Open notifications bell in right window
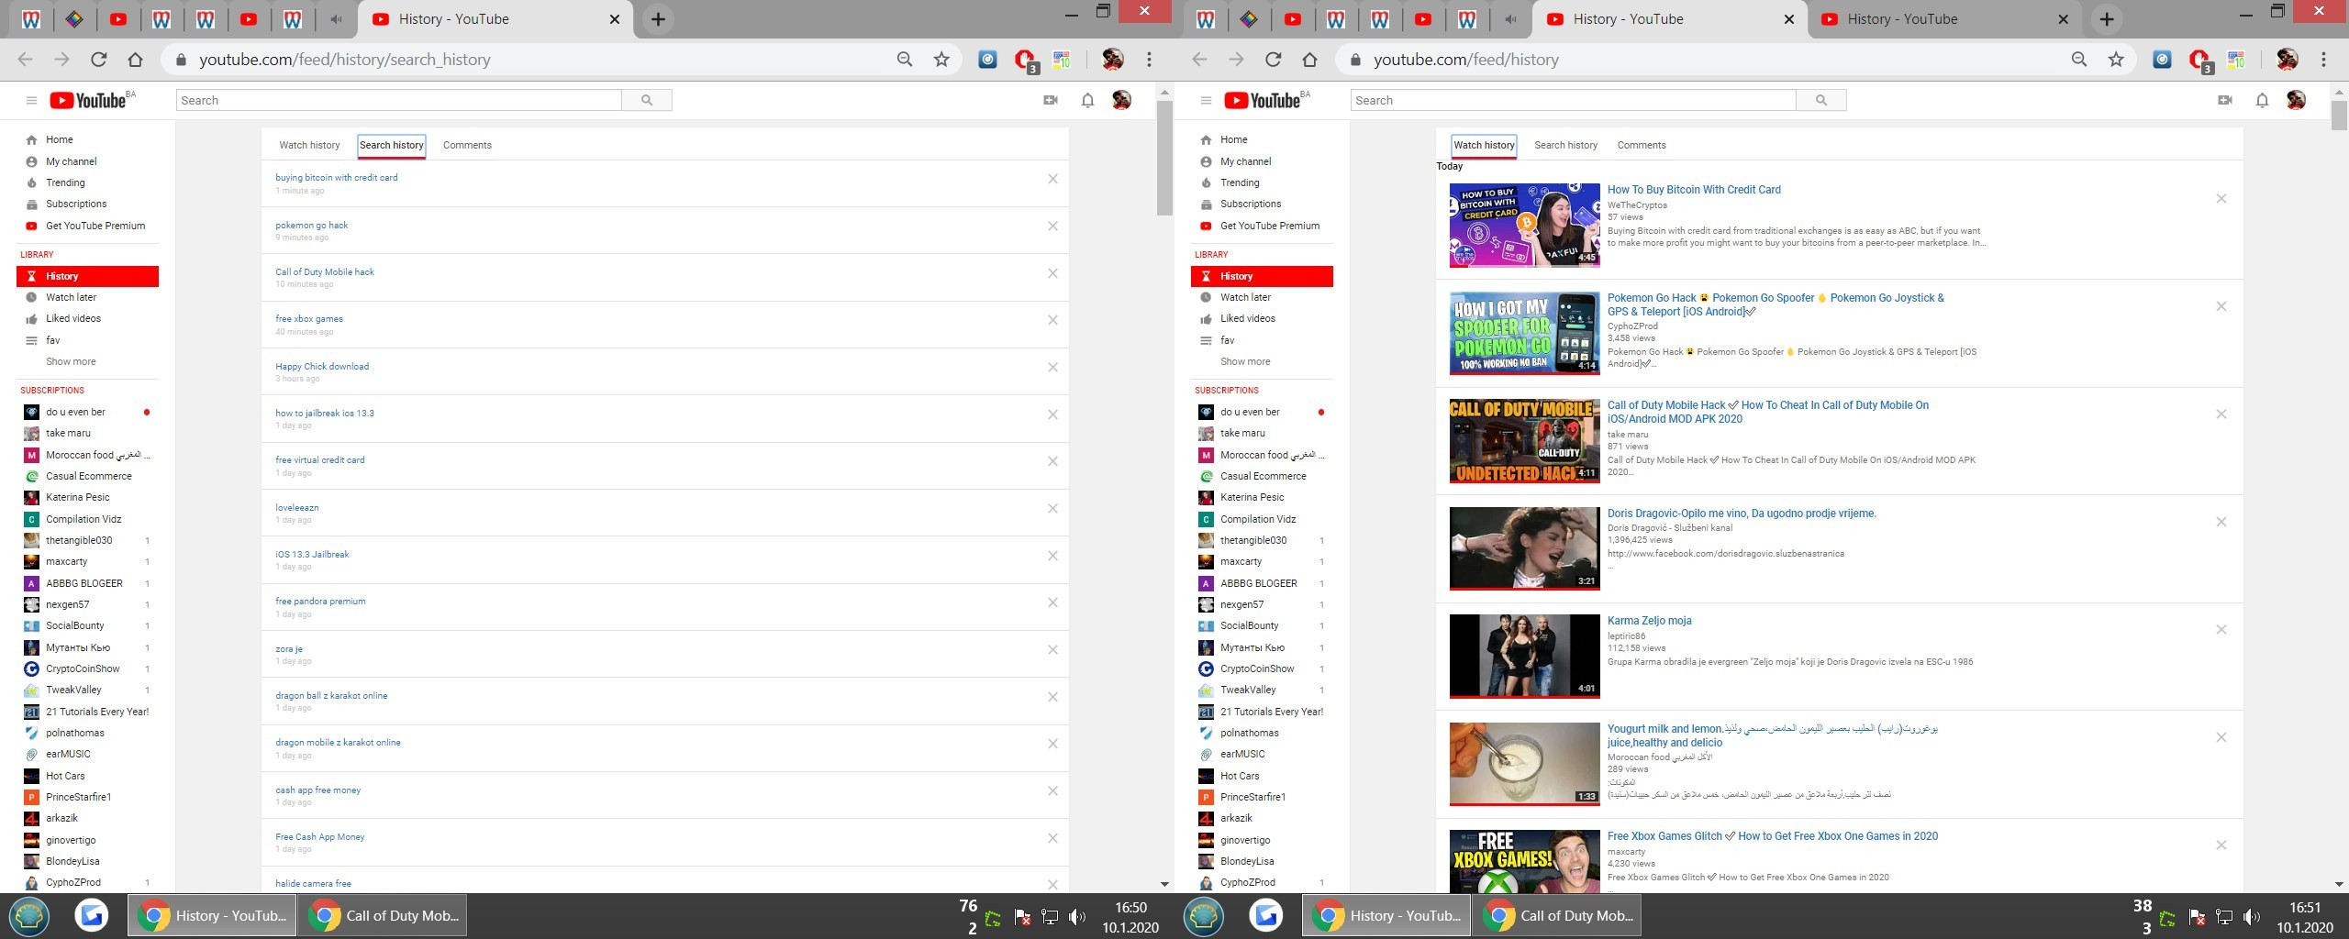The width and height of the screenshot is (2349, 939). coord(2262,101)
